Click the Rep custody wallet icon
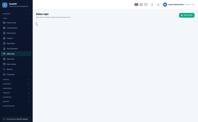This screenshot has width=198, height=122. point(4,64)
